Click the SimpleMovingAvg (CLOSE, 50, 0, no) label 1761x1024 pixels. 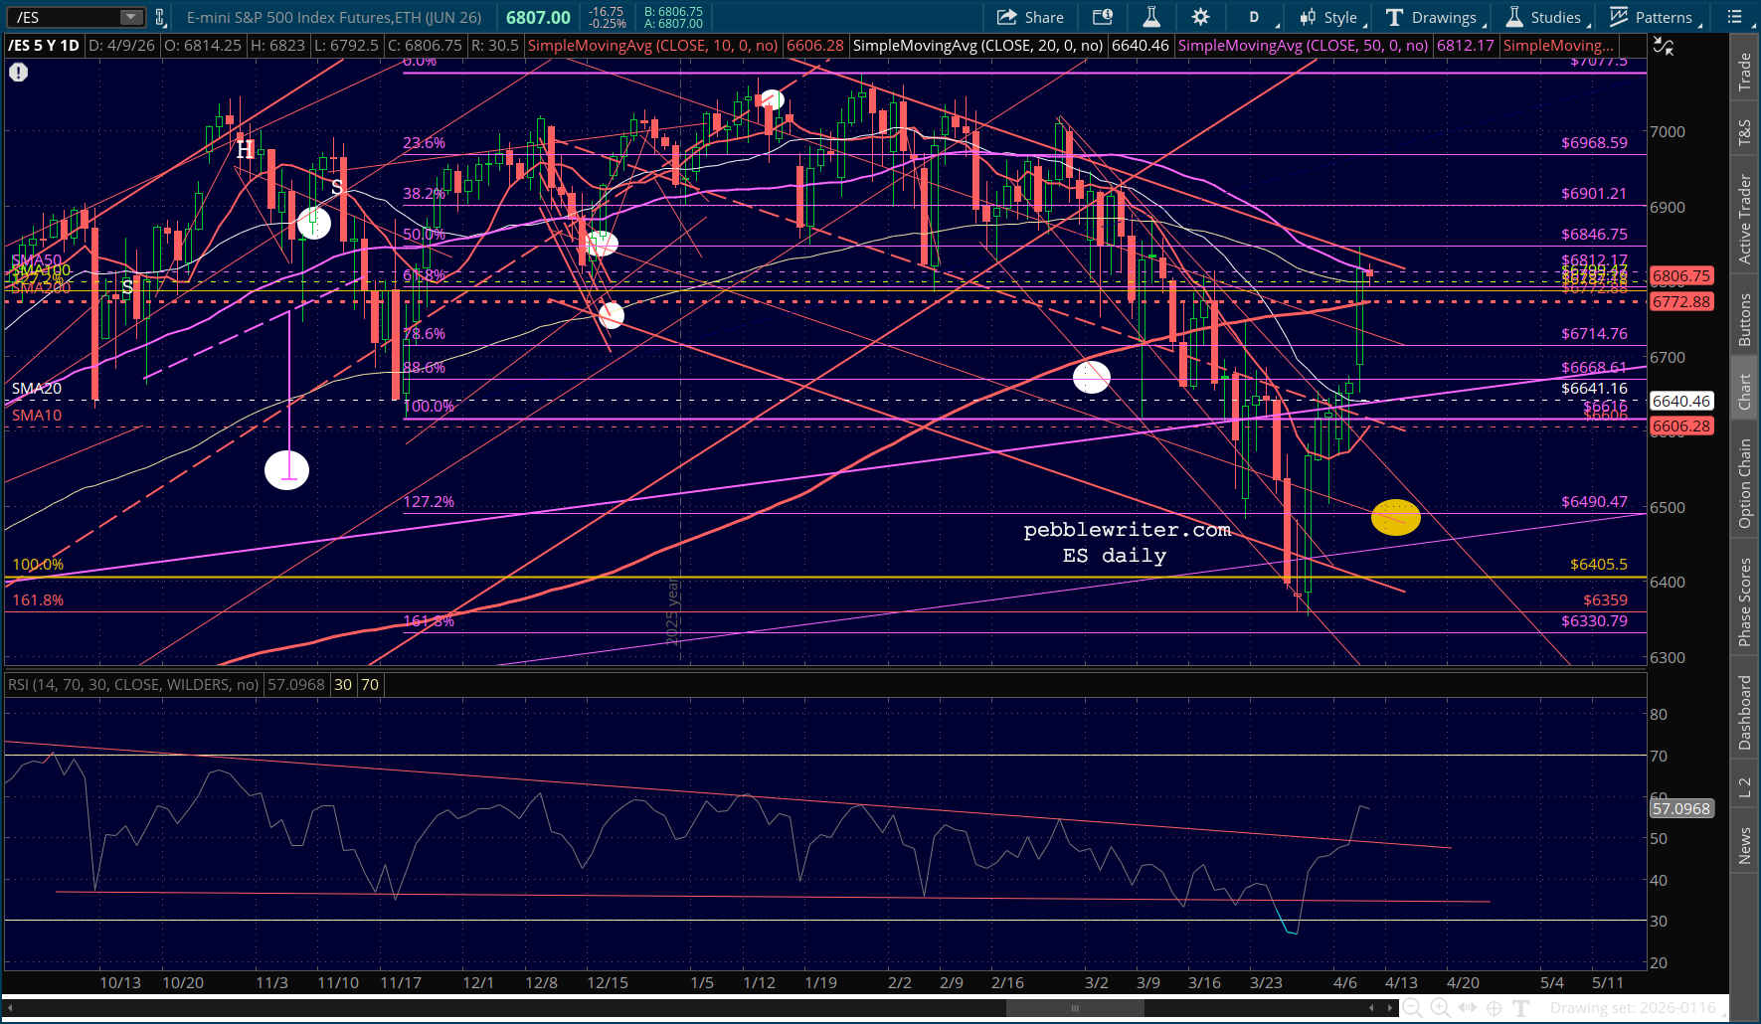(1303, 46)
